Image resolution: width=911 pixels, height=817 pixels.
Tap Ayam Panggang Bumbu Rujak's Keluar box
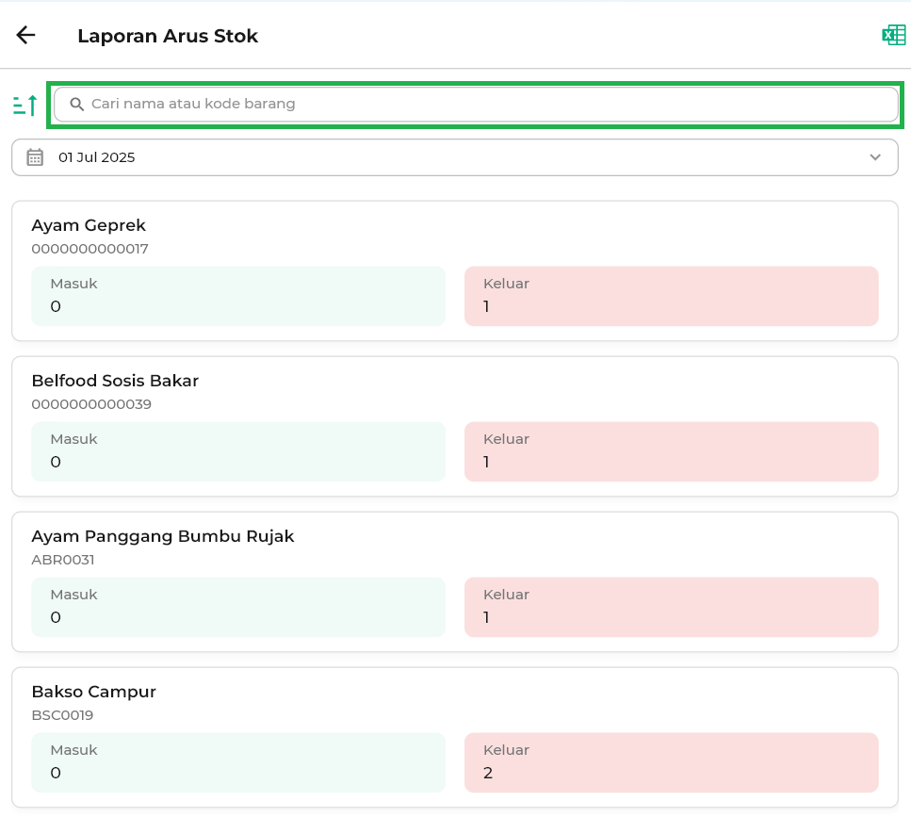click(671, 607)
